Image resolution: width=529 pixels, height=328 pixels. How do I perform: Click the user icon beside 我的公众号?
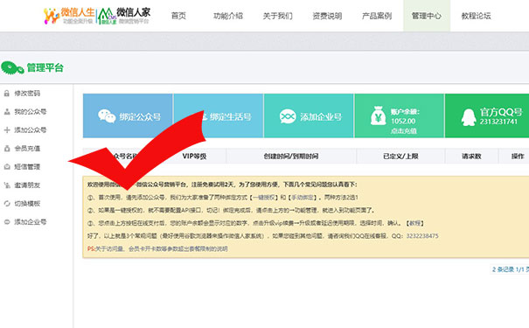pos(7,112)
